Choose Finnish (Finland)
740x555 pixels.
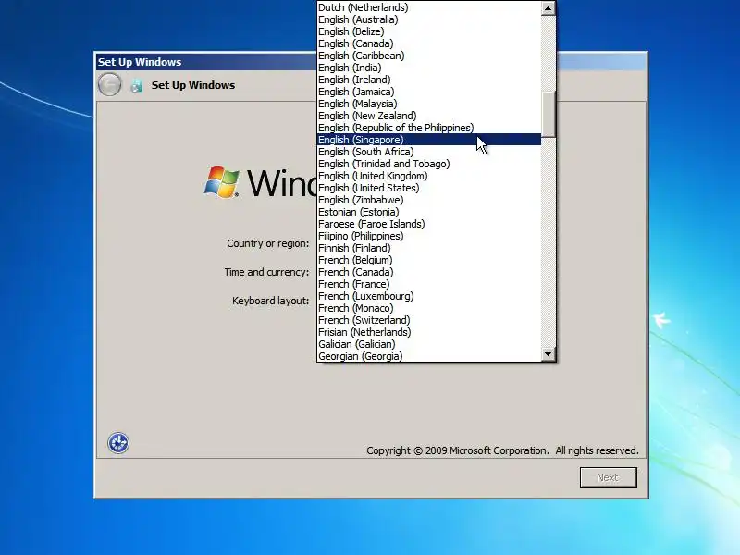click(x=428, y=248)
